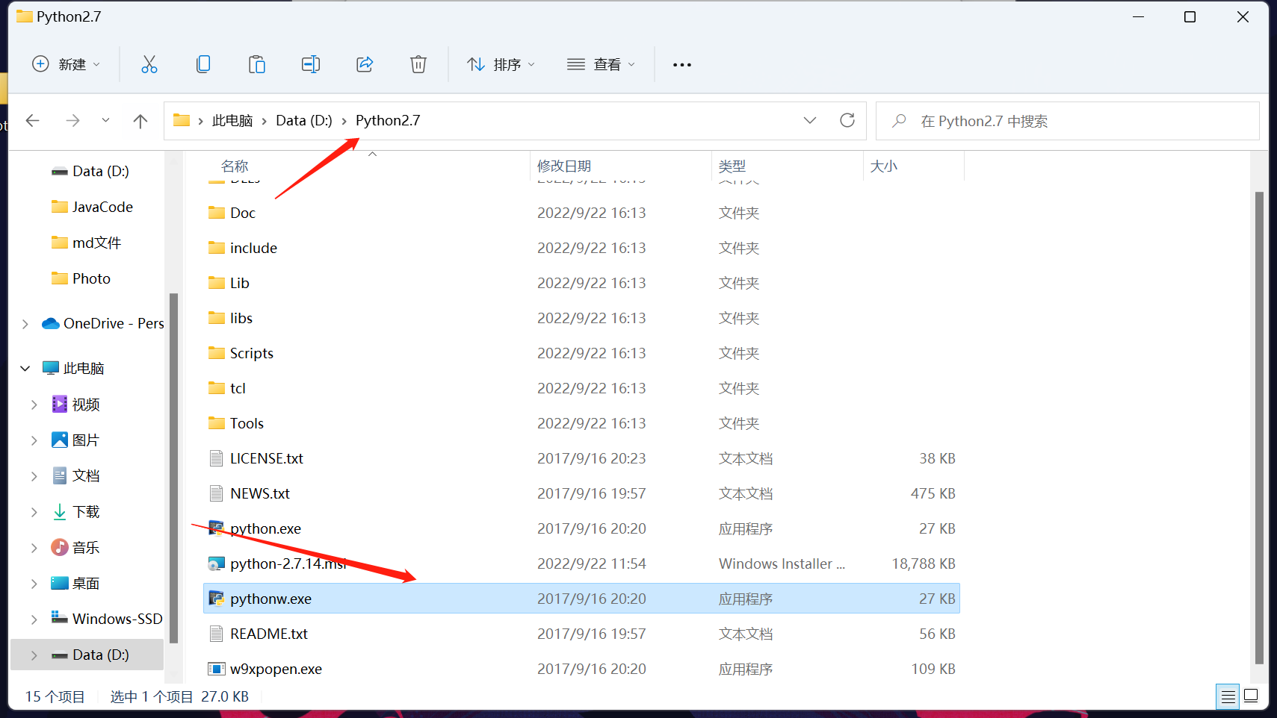Image resolution: width=1277 pixels, height=718 pixels.
Task: Expand the 视频 tree node
Action: tap(34, 404)
